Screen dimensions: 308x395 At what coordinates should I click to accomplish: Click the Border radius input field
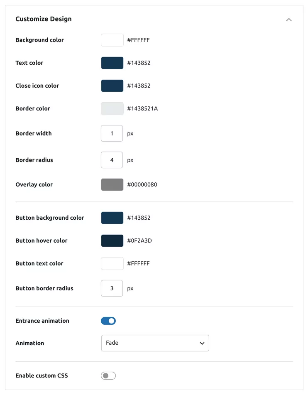112,160
